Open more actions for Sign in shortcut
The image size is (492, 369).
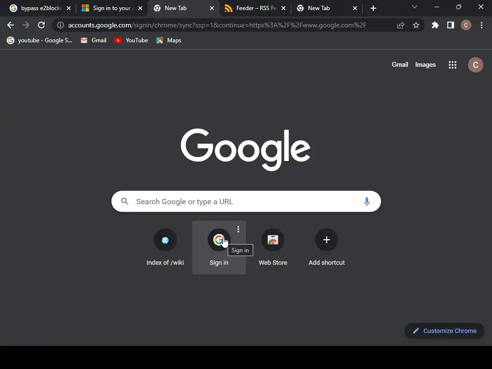click(238, 229)
